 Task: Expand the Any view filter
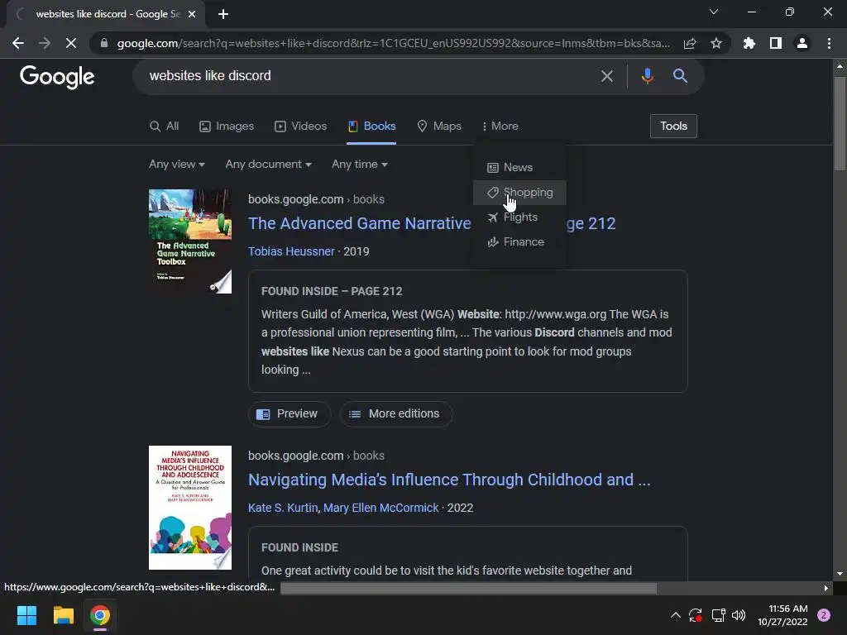point(177,165)
